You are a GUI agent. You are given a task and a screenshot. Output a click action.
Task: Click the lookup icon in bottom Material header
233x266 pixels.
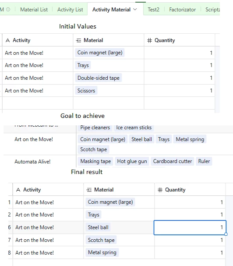(x=89, y=190)
